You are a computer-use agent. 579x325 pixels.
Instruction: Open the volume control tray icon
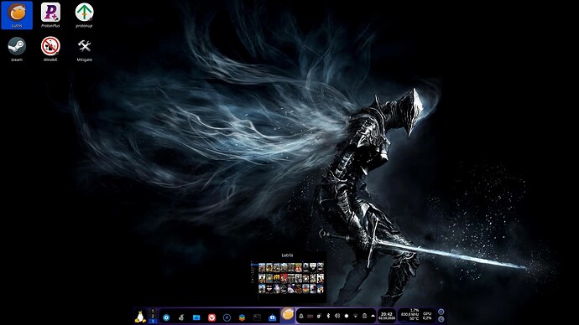coord(337,316)
